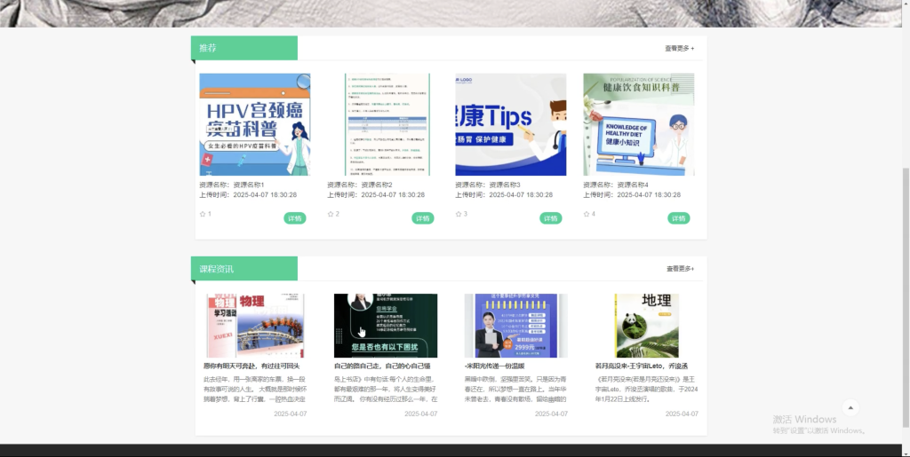Open the 您是否也有以下困扰 news image
The height and width of the screenshot is (457, 910).
coord(386,326)
